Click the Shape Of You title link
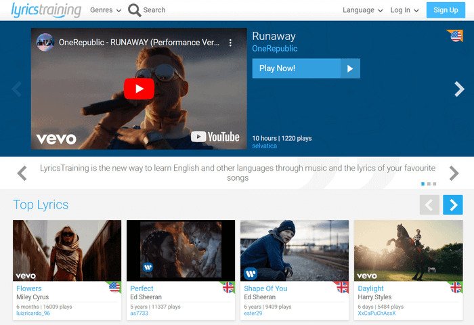Viewport: 474px width, 325px height. coord(265,288)
